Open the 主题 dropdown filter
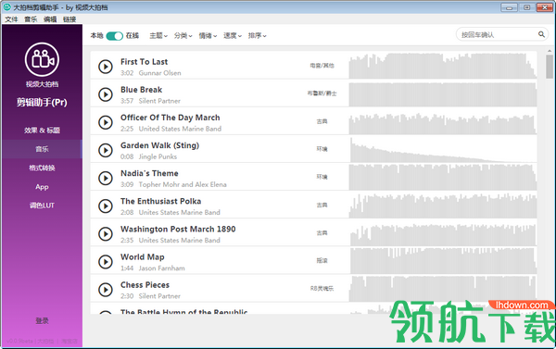556x349 pixels. (x=158, y=35)
